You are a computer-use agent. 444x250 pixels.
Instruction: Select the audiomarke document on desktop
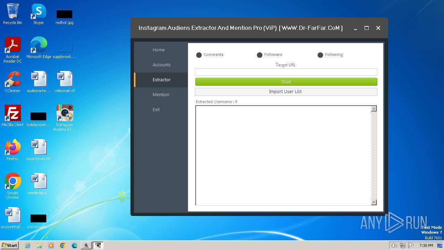point(39,82)
